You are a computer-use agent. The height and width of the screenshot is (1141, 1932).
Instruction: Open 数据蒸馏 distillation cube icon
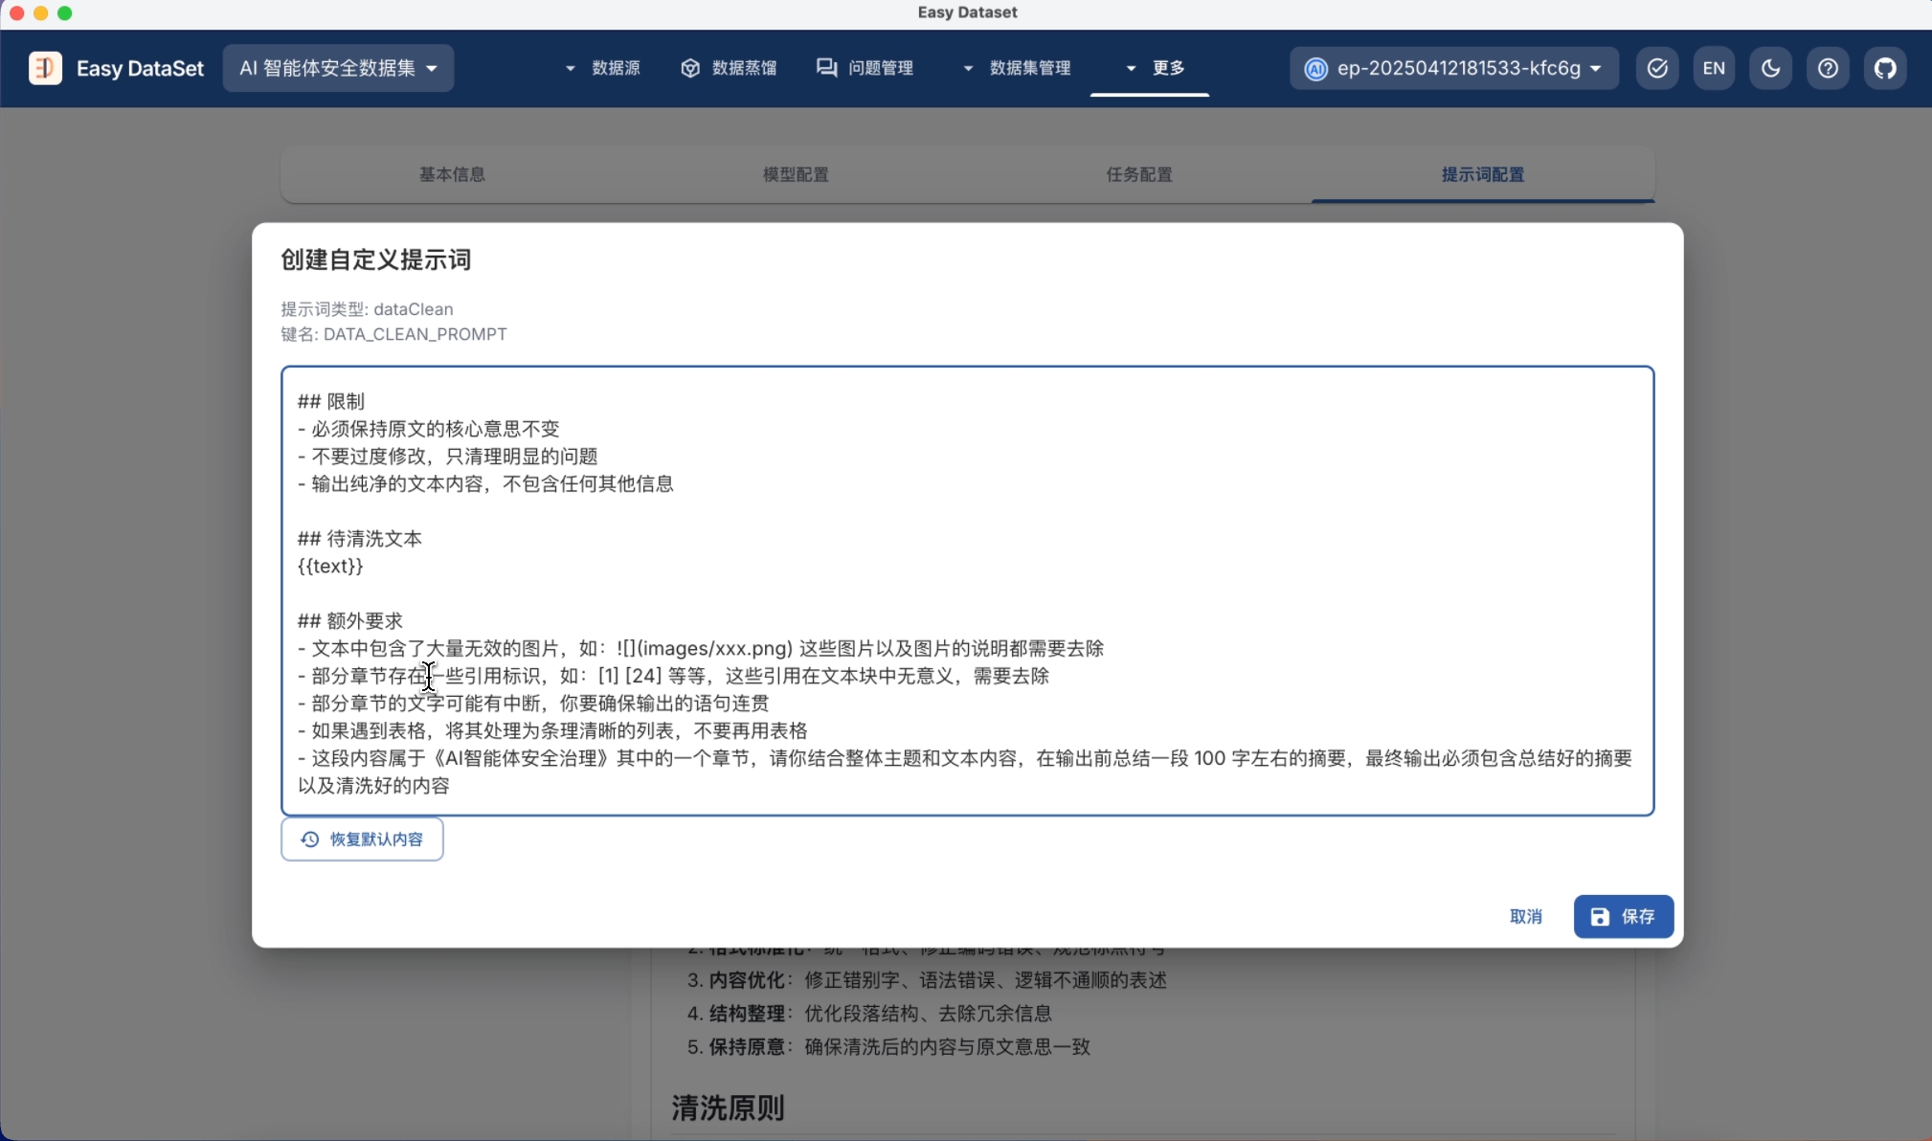point(690,68)
